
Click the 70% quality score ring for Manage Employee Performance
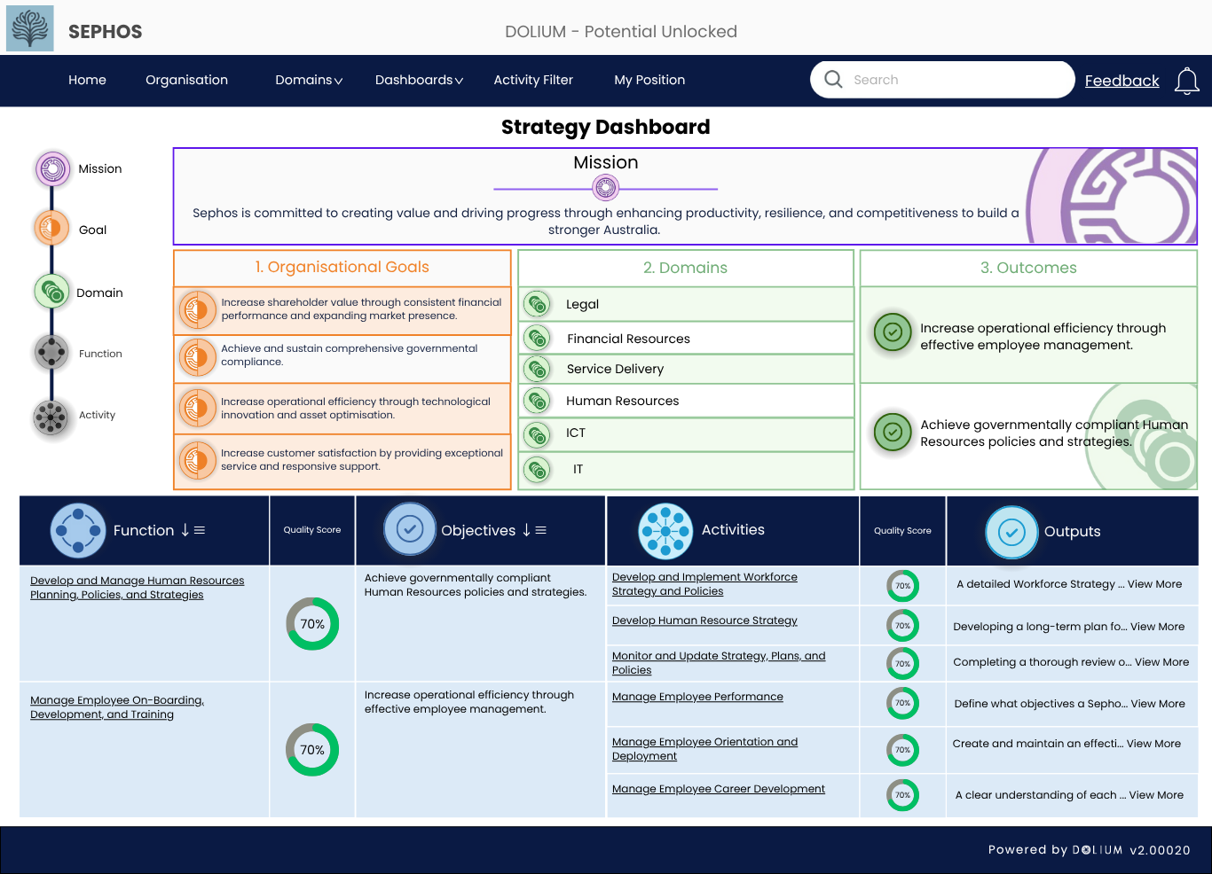click(x=902, y=703)
